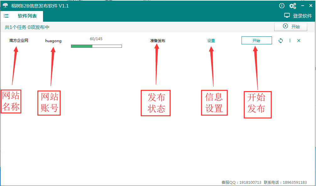Click the 榕树B2B信息发布软件 V1.1 title
The image size is (316, 186).
click(40, 6)
